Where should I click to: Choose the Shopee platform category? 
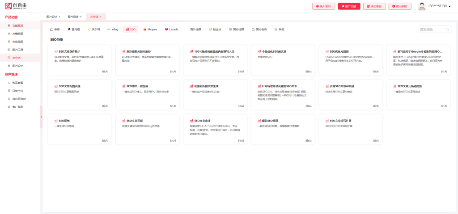150,29
